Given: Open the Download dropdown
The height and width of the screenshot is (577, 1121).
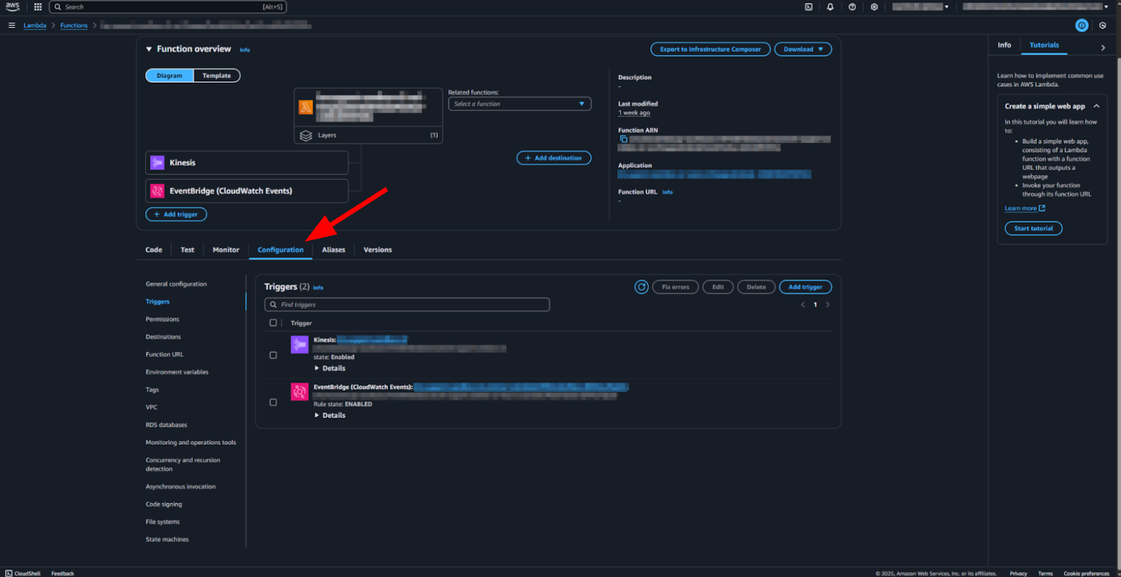Looking at the screenshot, I should [803, 49].
